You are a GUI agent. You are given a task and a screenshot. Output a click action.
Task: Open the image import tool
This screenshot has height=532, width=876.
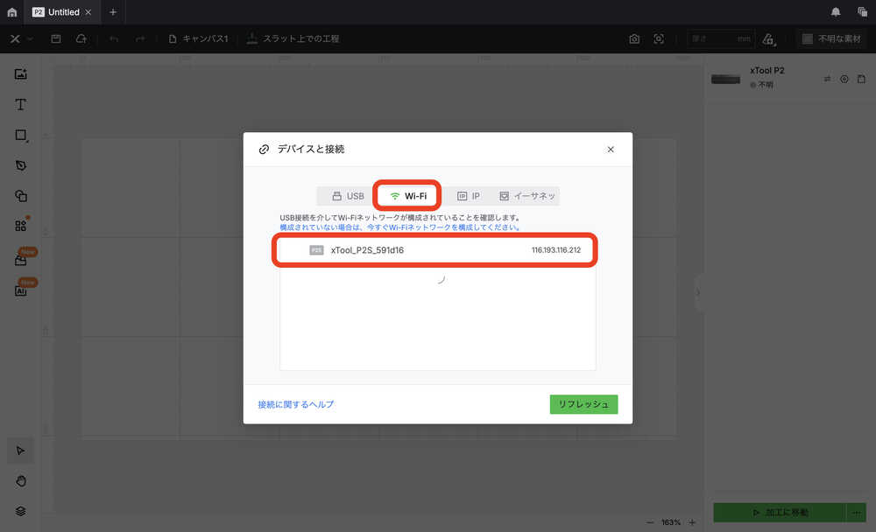[21, 74]
